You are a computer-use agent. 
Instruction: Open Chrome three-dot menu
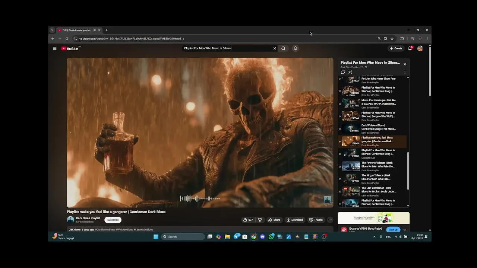[x=427, y=39]
